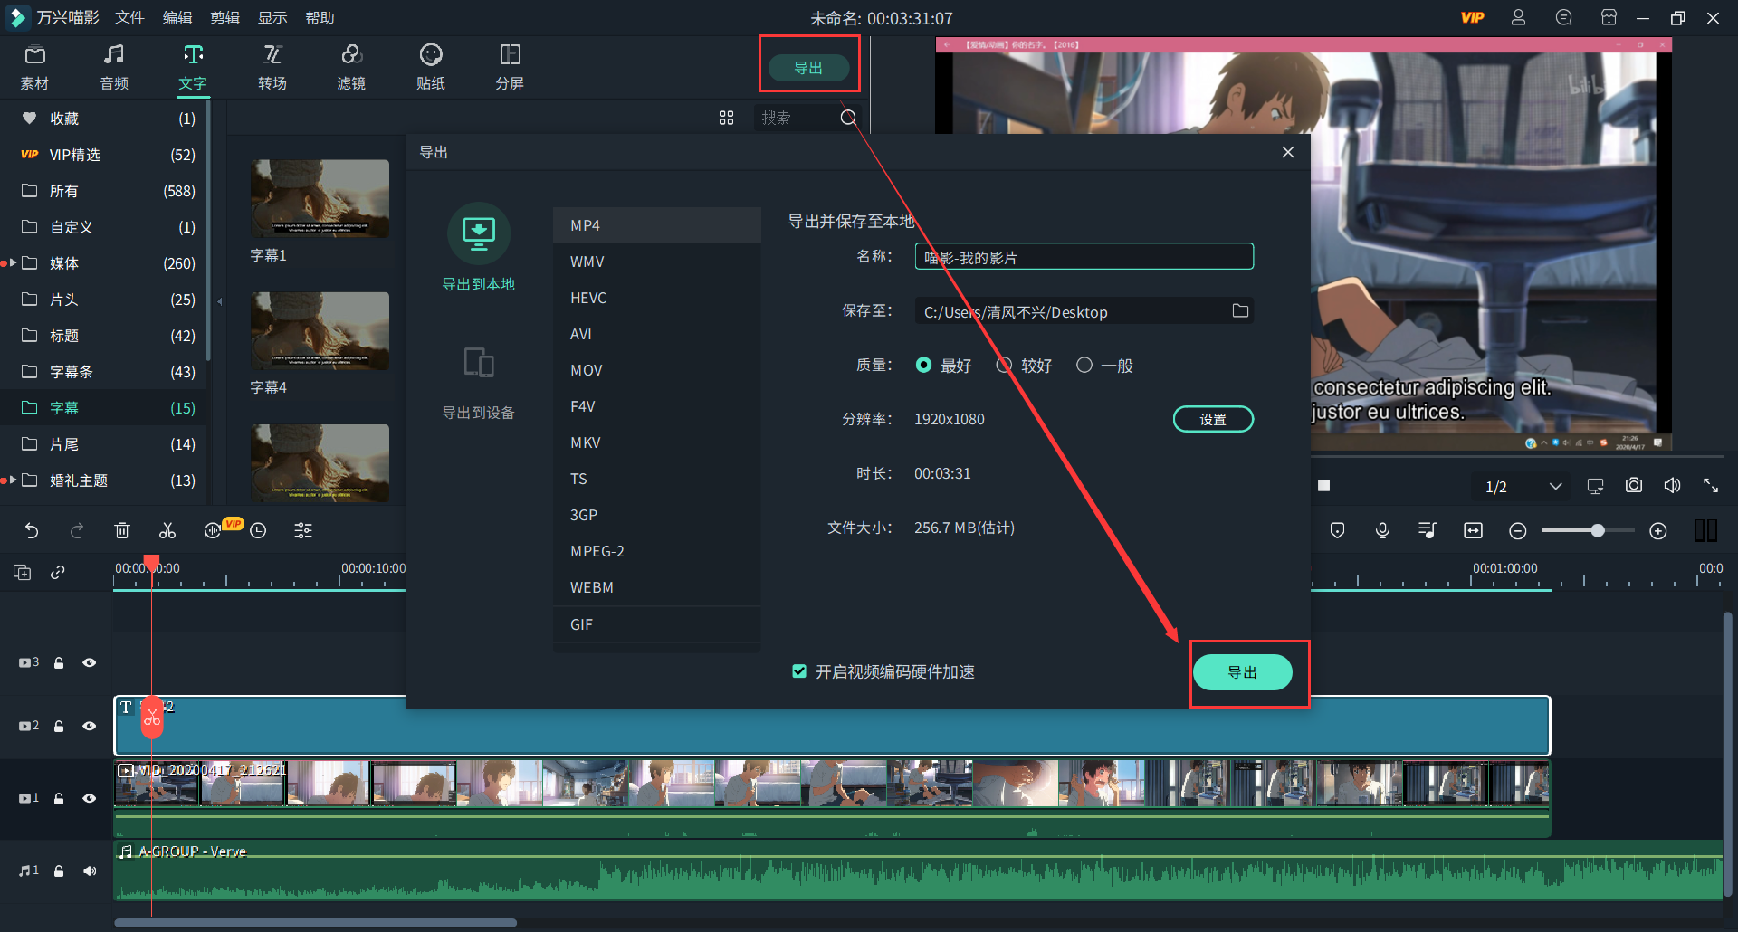Open the 字幕条 folder category
This screenshot has height=932, width=1738.
(x=104, y=372)
